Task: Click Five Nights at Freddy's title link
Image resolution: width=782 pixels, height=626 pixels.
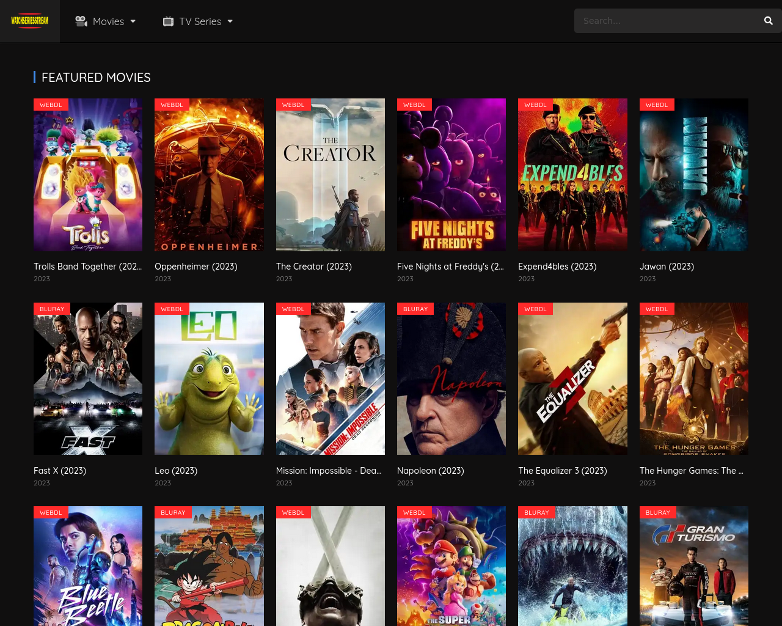Action: (x=451, y=267)
